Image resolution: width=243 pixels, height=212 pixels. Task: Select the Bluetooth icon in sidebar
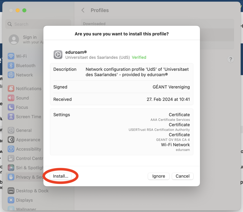pos(11,65)
